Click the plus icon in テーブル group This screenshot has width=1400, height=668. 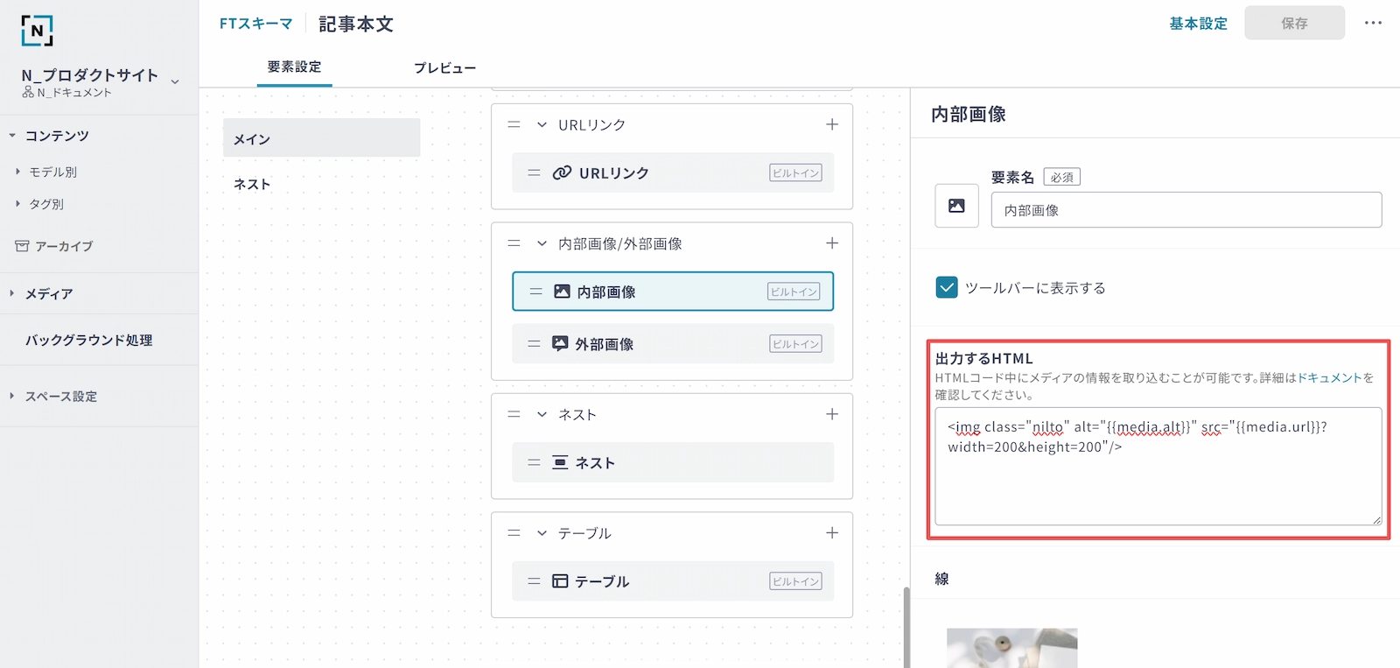(x=831, y=533)
